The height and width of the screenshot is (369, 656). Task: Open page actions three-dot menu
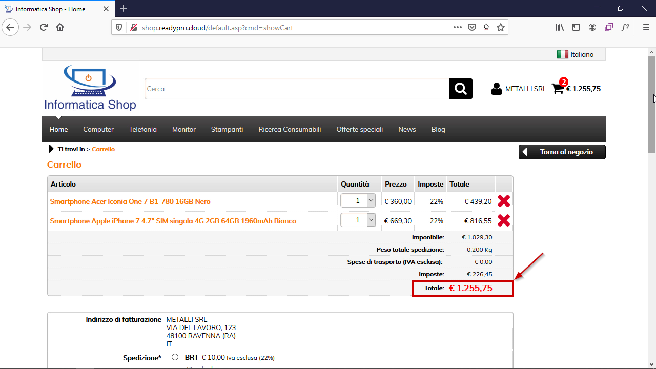pyautogui.click(x=458, y=27)
